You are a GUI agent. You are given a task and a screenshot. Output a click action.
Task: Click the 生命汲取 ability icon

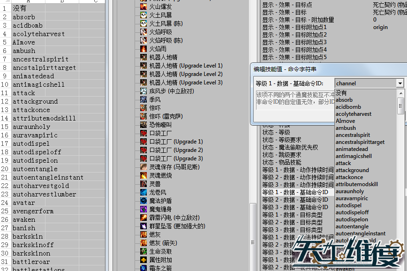(x=144, y=251)
